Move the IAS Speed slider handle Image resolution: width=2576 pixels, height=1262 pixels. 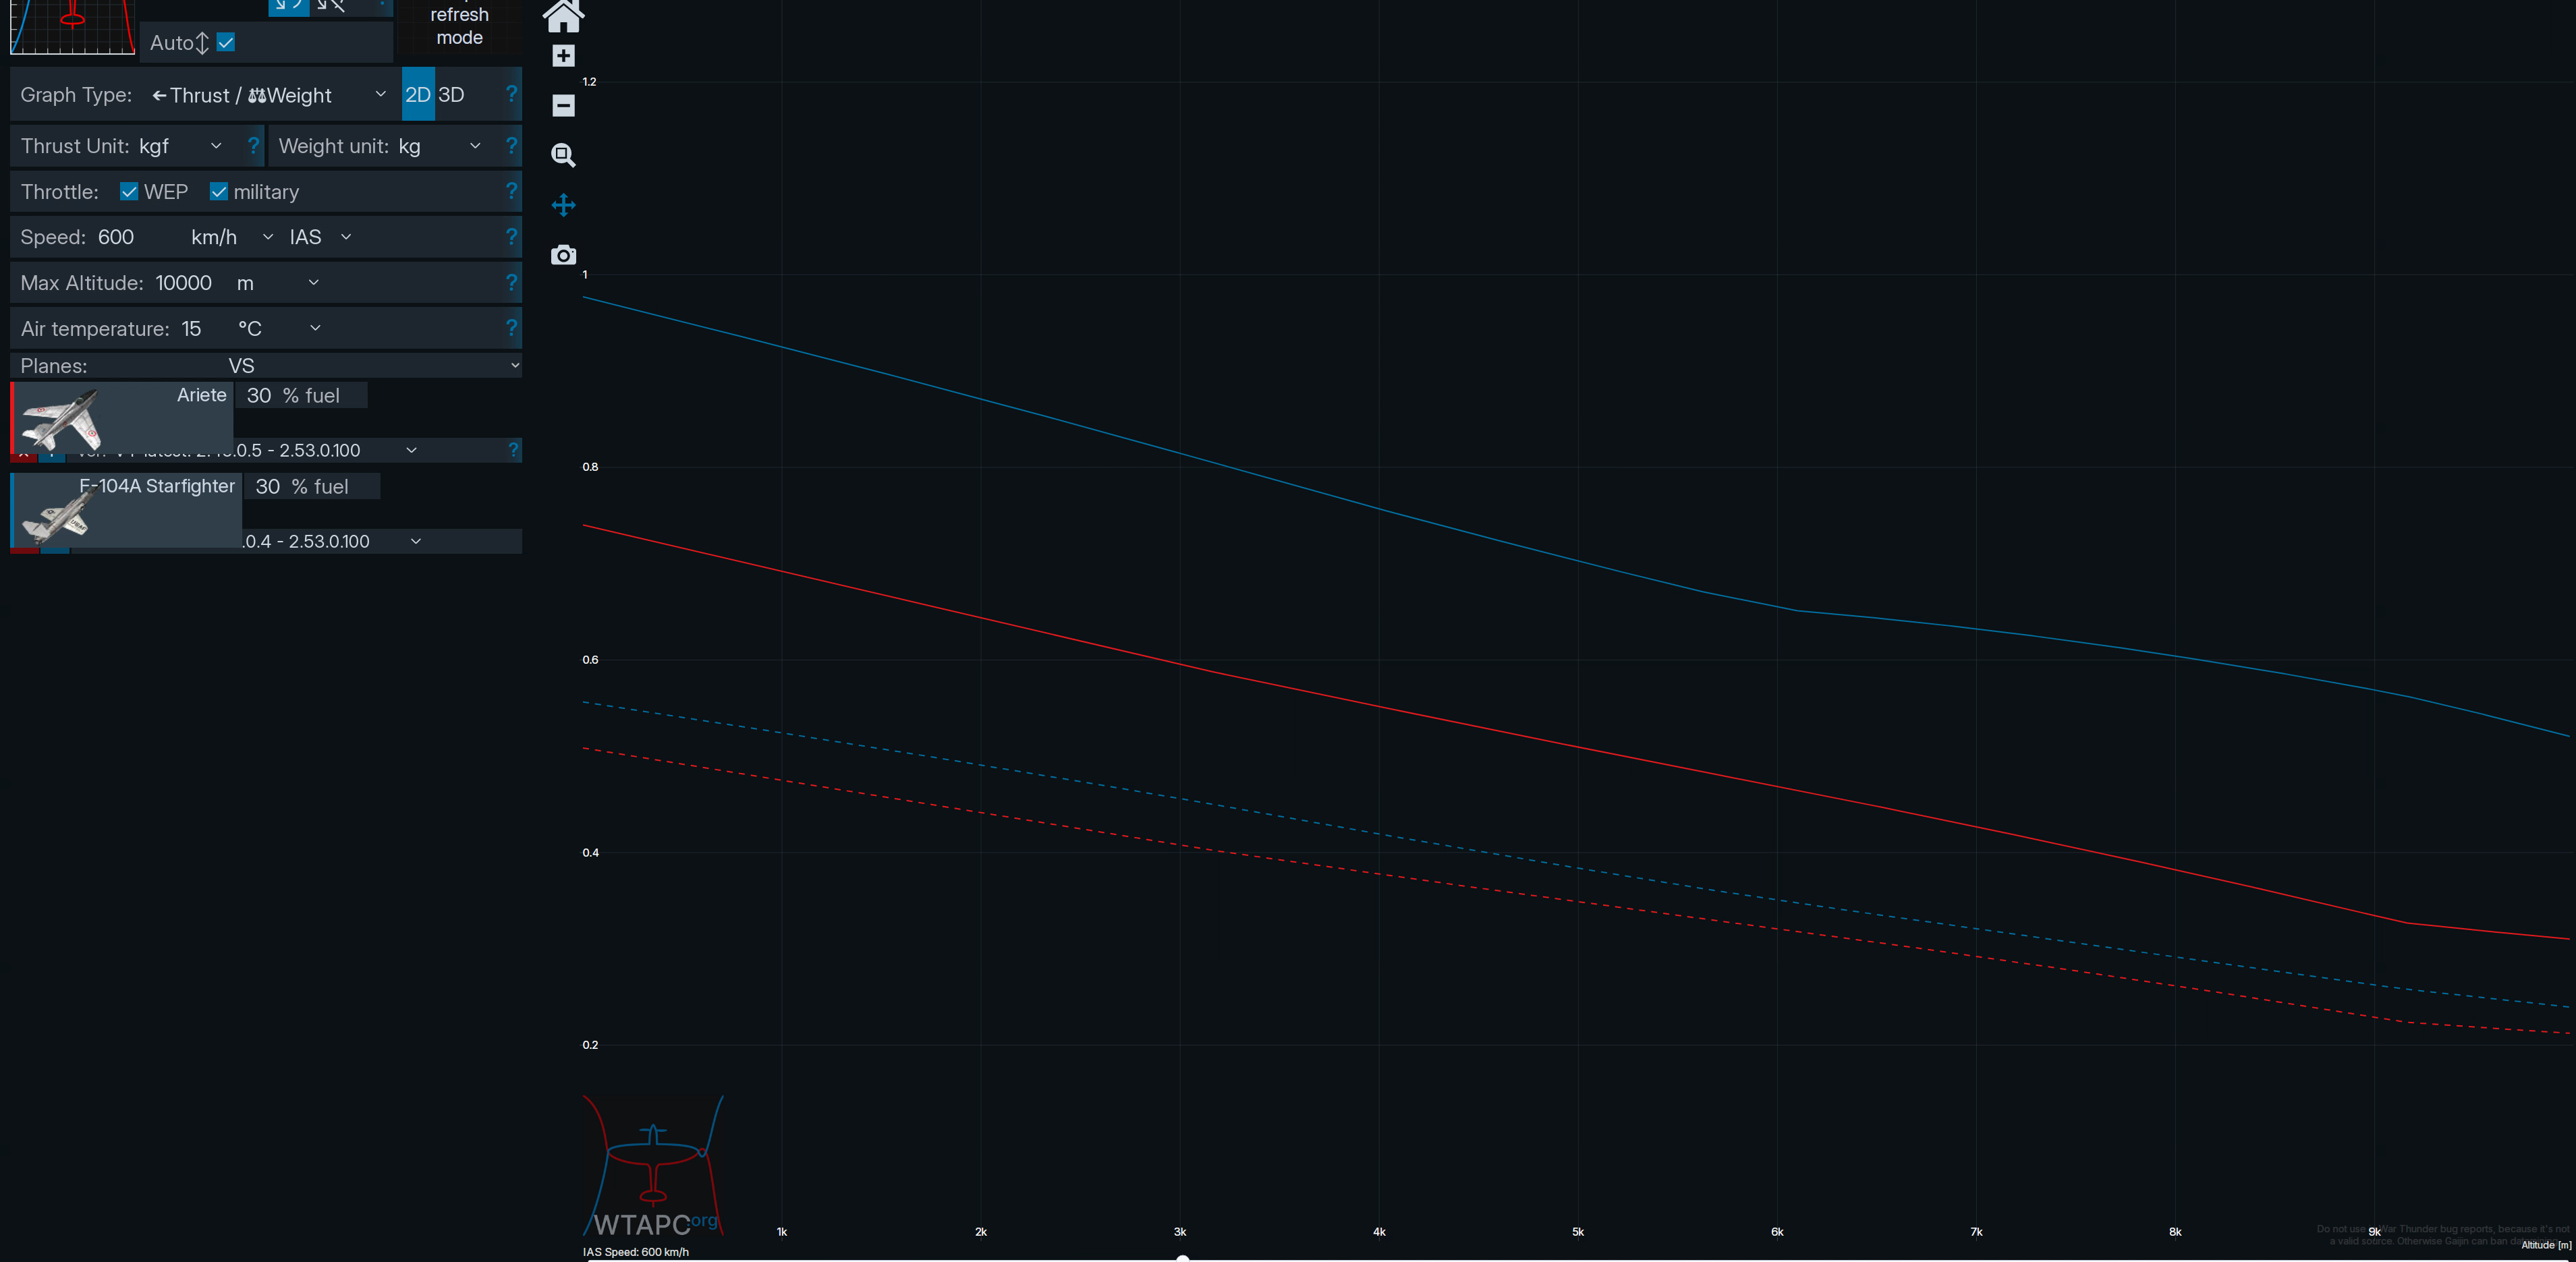(1182, 1258)
